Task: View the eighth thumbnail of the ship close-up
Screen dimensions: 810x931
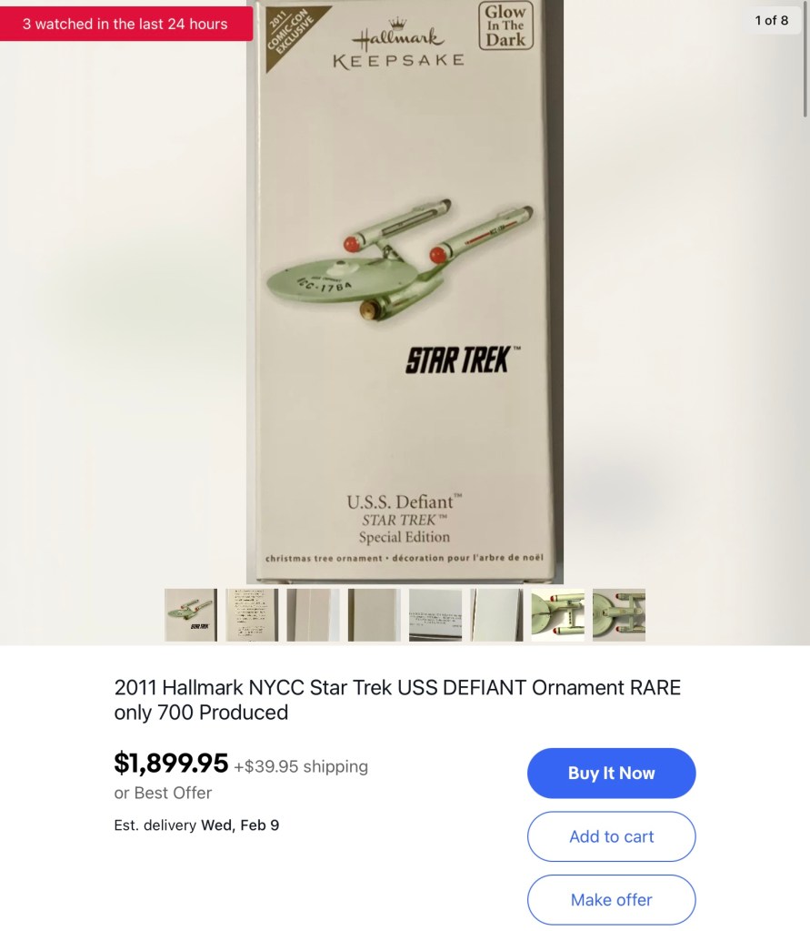Action: (x=619, y=614)
